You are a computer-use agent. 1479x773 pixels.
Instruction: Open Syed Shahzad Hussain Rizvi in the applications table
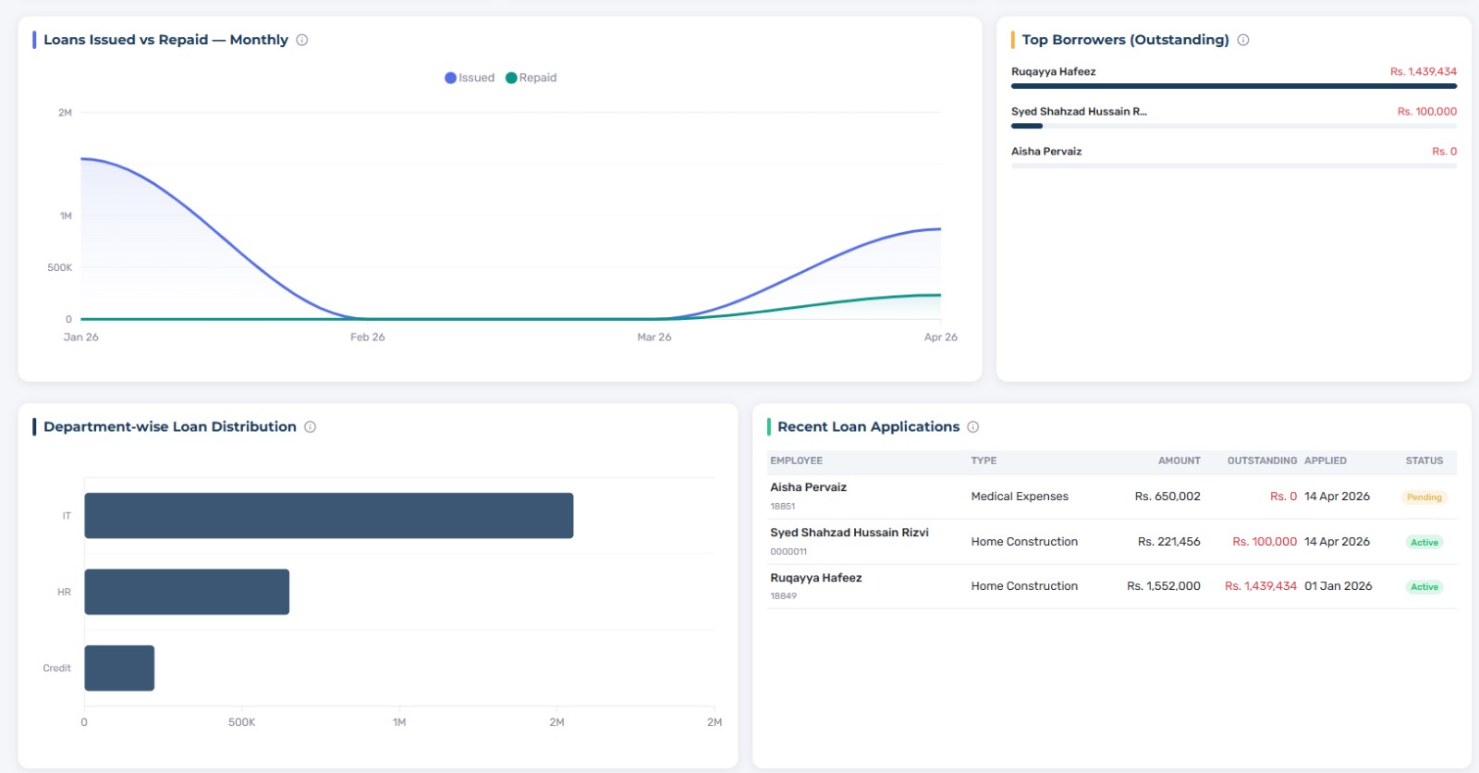(850, 533)
